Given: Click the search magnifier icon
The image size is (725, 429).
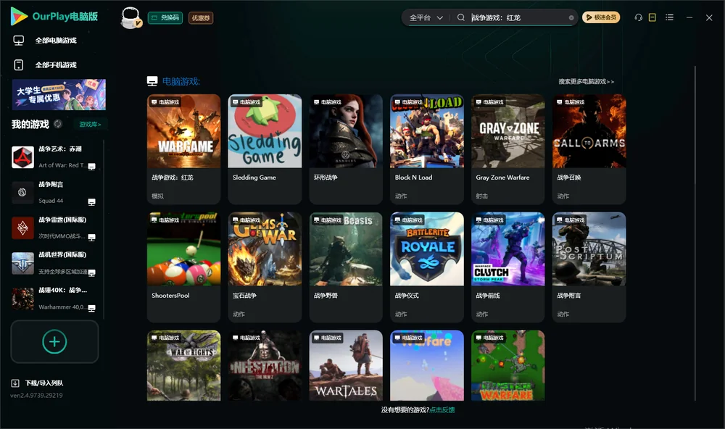Looking at the screenshot, I should [460, 17].
